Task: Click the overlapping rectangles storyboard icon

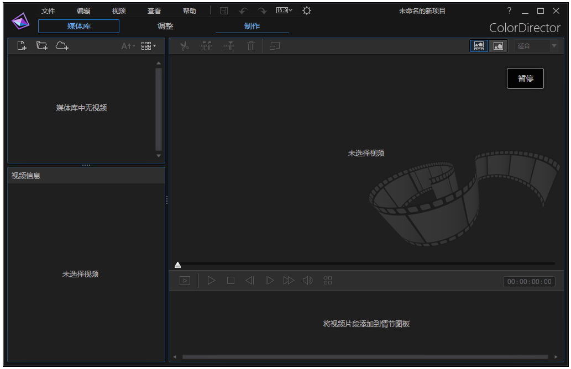Action: (275, 46)
